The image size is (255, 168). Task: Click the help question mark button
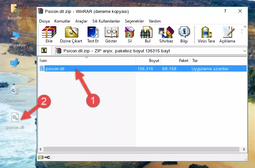tap(225, 11)
